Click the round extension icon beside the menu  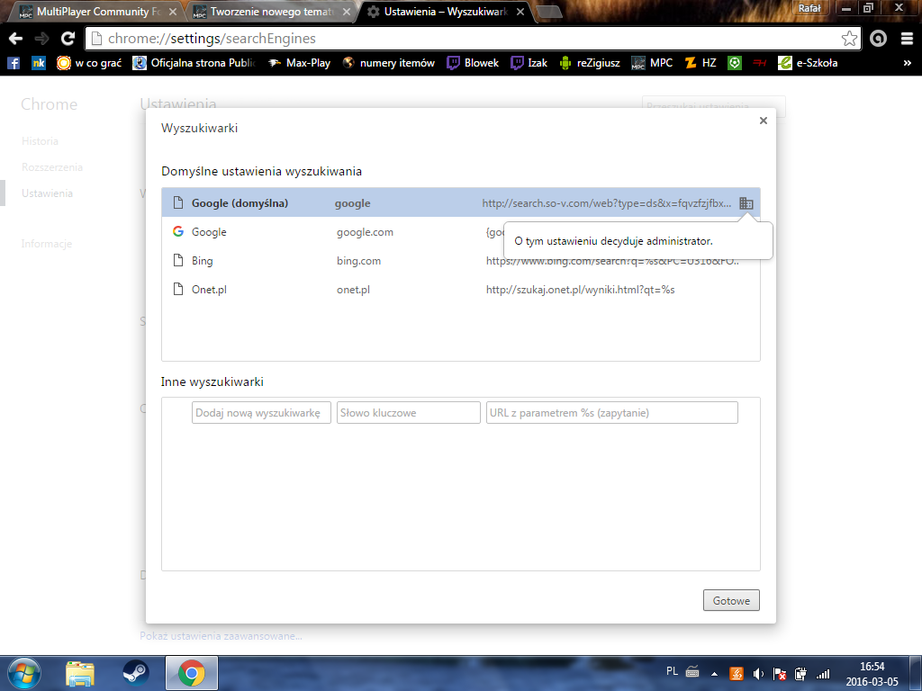point(878,39)
